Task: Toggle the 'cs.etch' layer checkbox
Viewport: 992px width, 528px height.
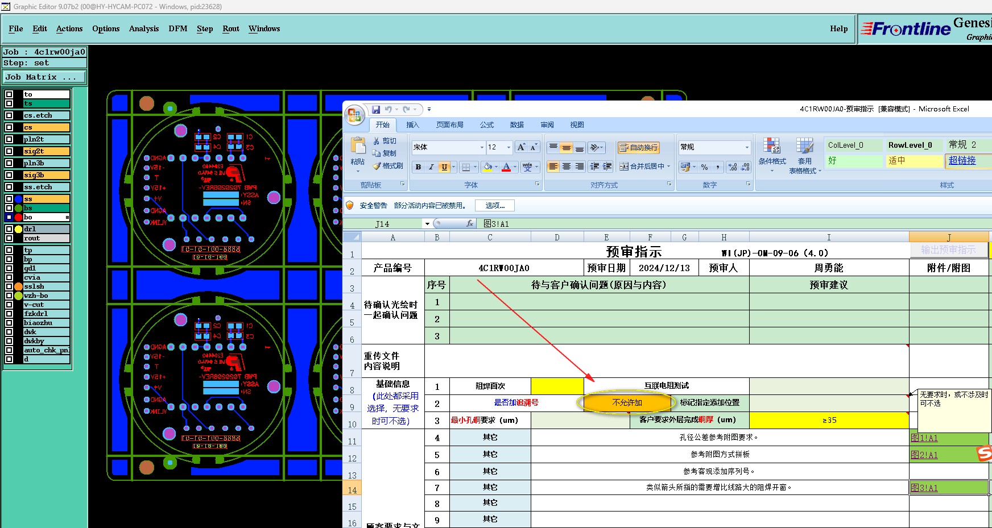Action: click(9, 115)
